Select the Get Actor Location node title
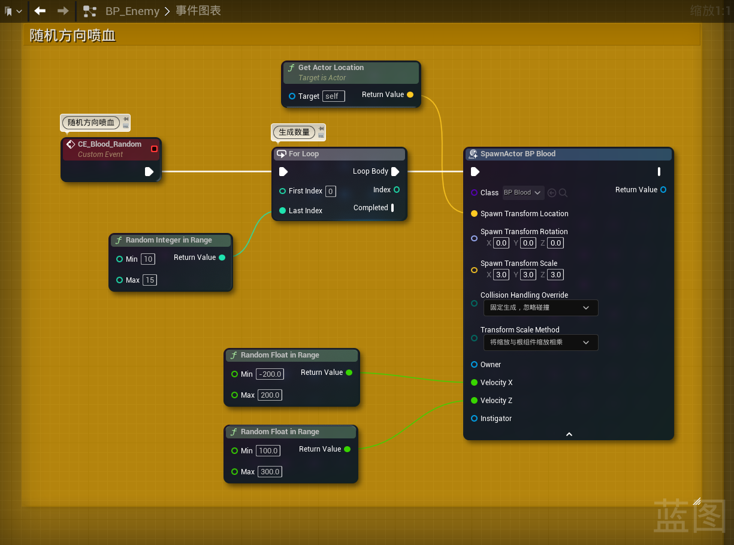 tap(331, 68)
